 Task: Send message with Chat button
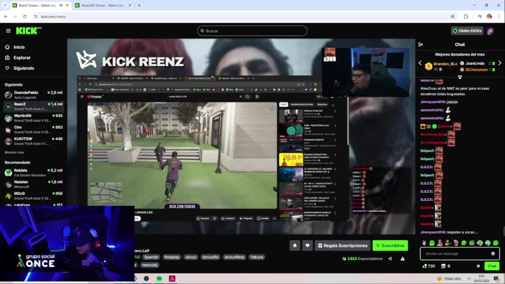click(492, 266)
